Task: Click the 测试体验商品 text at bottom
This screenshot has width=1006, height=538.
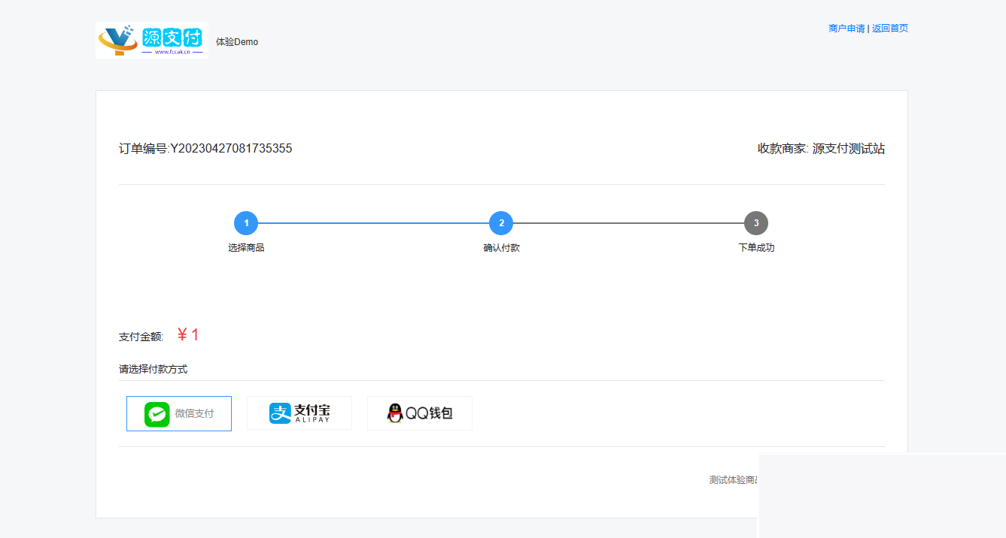Action: (733, 480)
